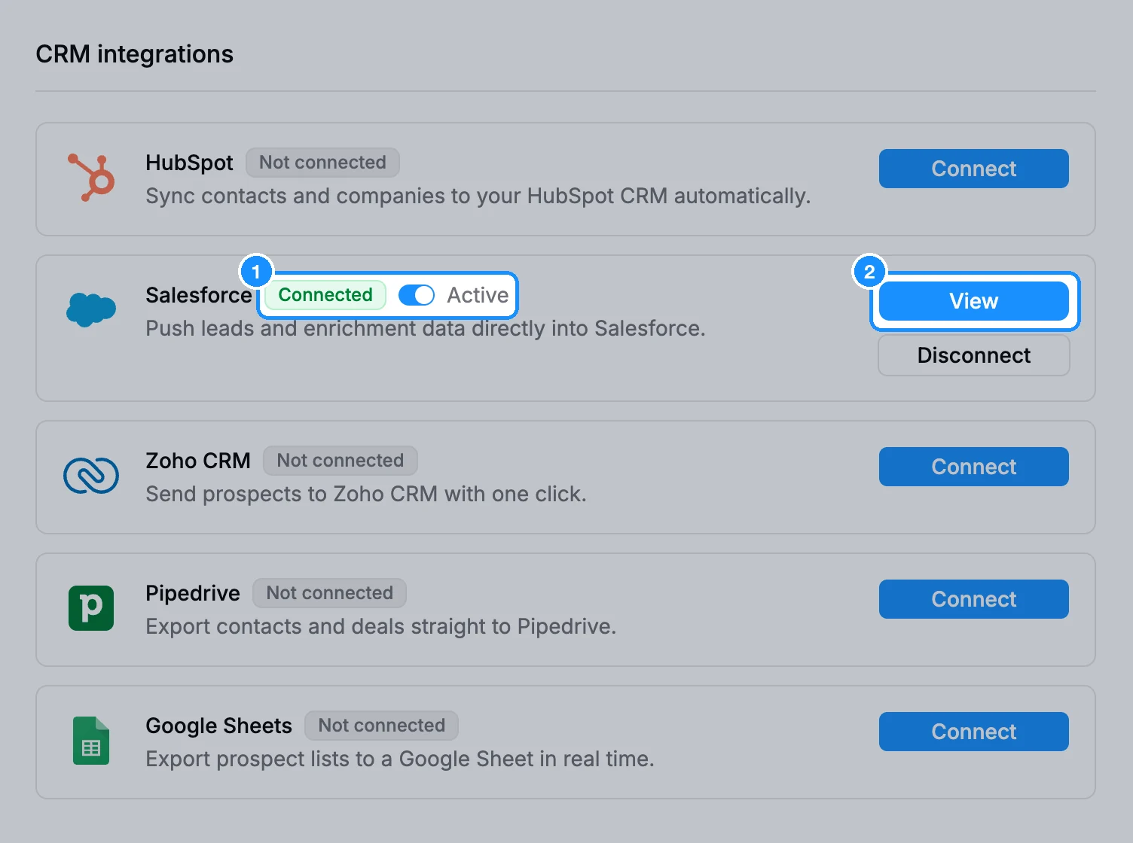Viewport: 1133px width, 843px height.
Task: Click HubSpot's Not connected badge
Action: pos(322,163)
